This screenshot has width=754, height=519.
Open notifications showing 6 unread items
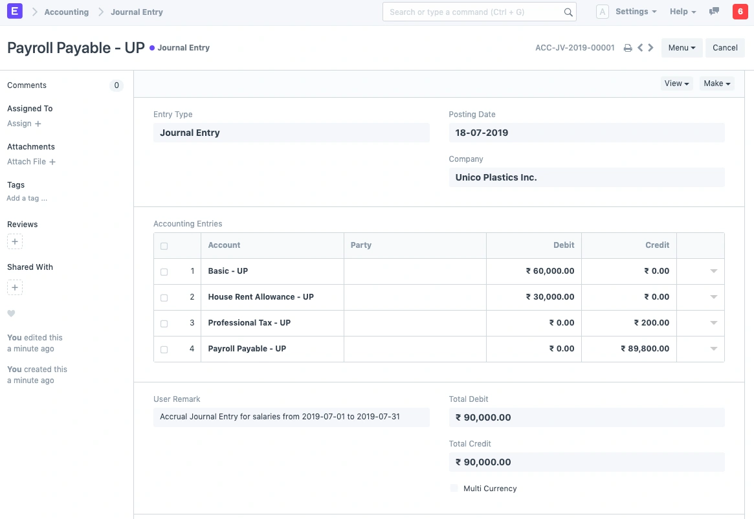[x=740, y=11]
